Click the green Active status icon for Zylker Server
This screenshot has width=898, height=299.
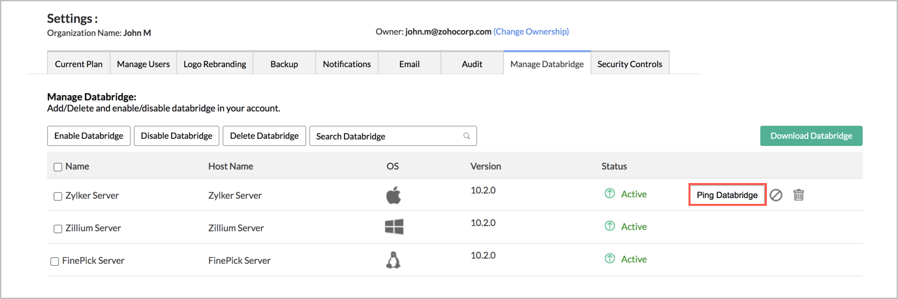[610, 194]
